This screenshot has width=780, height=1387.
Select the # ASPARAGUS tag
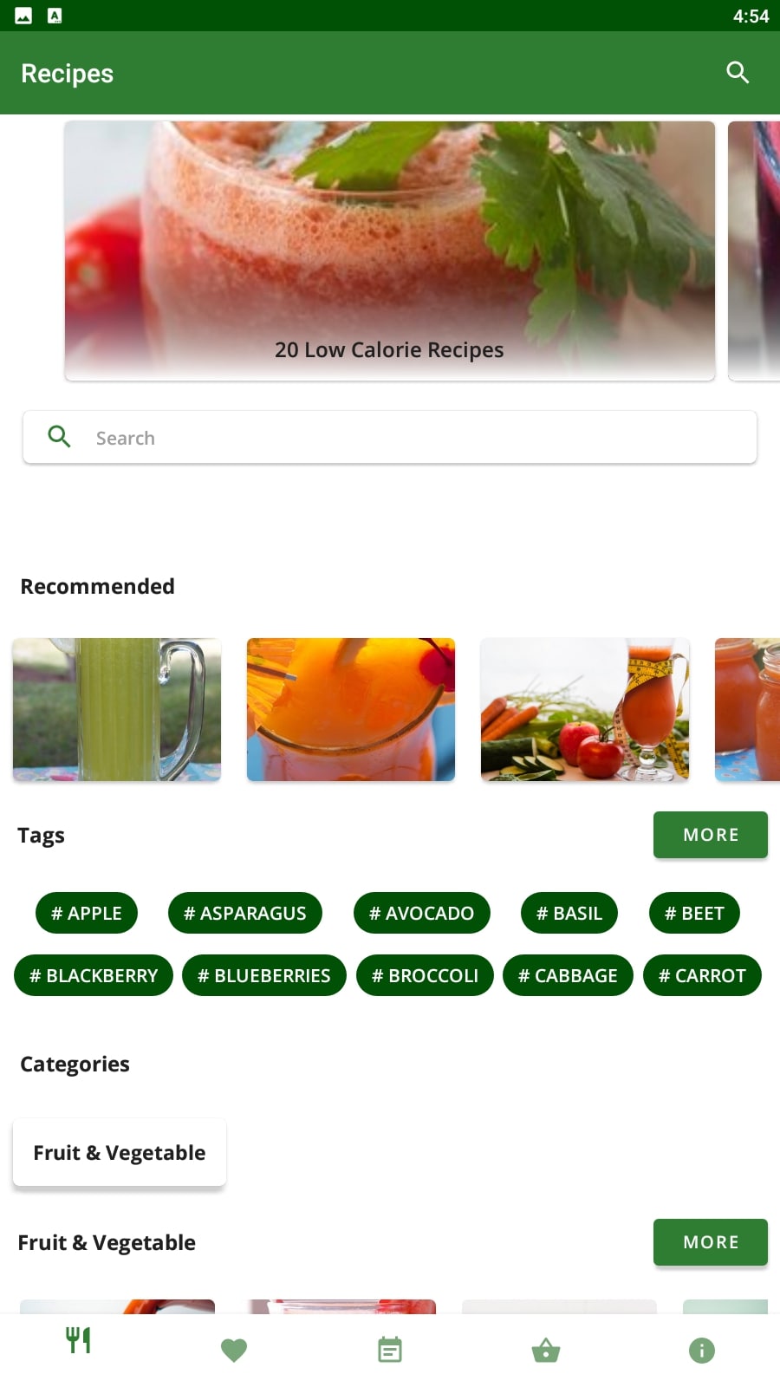coord(245,913)
